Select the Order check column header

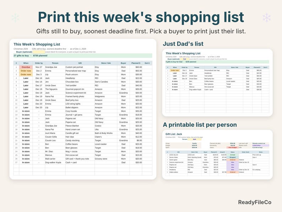[x=245, y=152]
